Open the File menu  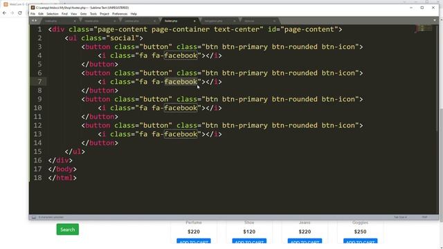(33, 14)
